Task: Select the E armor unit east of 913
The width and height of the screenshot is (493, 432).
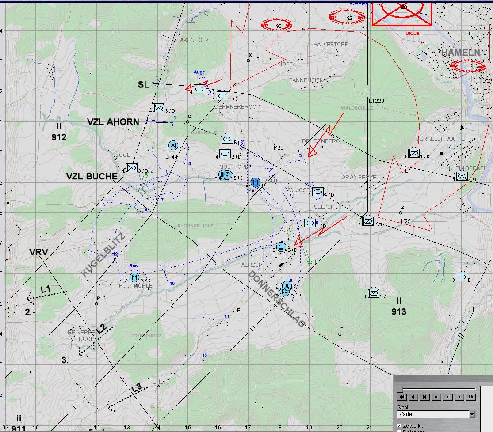Action: click(461, 277)
